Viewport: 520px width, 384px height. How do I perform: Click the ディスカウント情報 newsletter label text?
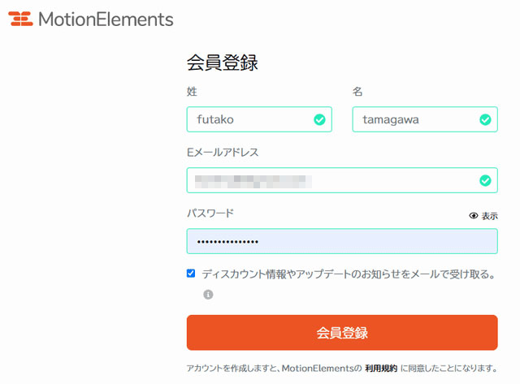point(349,274)
